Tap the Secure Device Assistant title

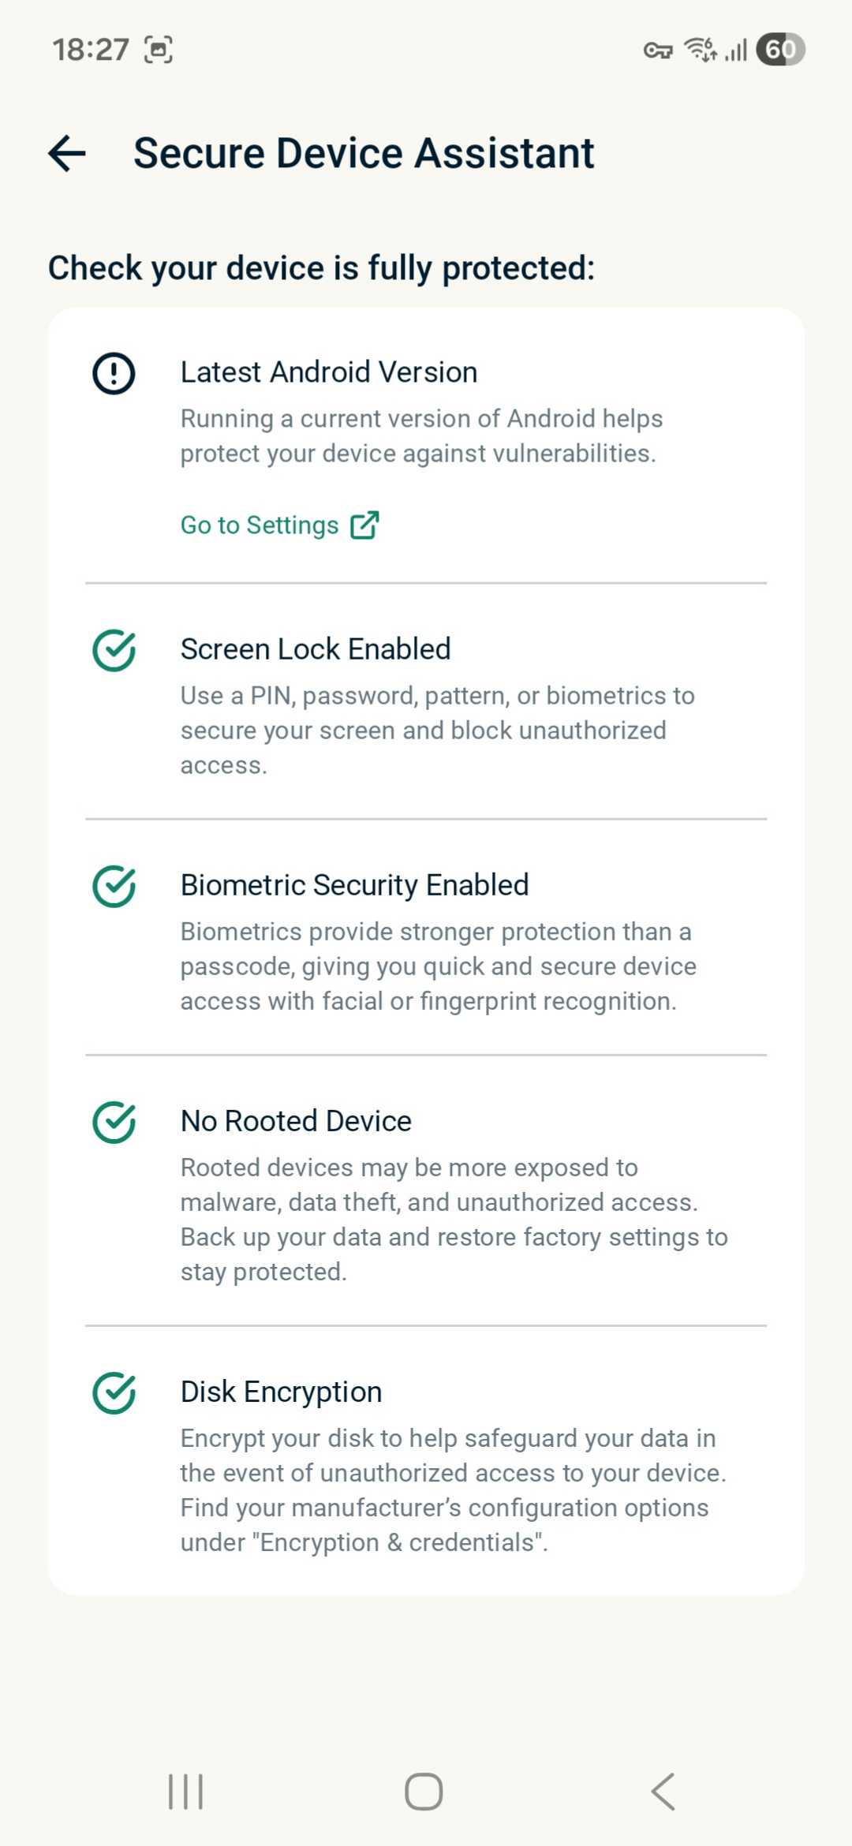click(x=364, y=153)
